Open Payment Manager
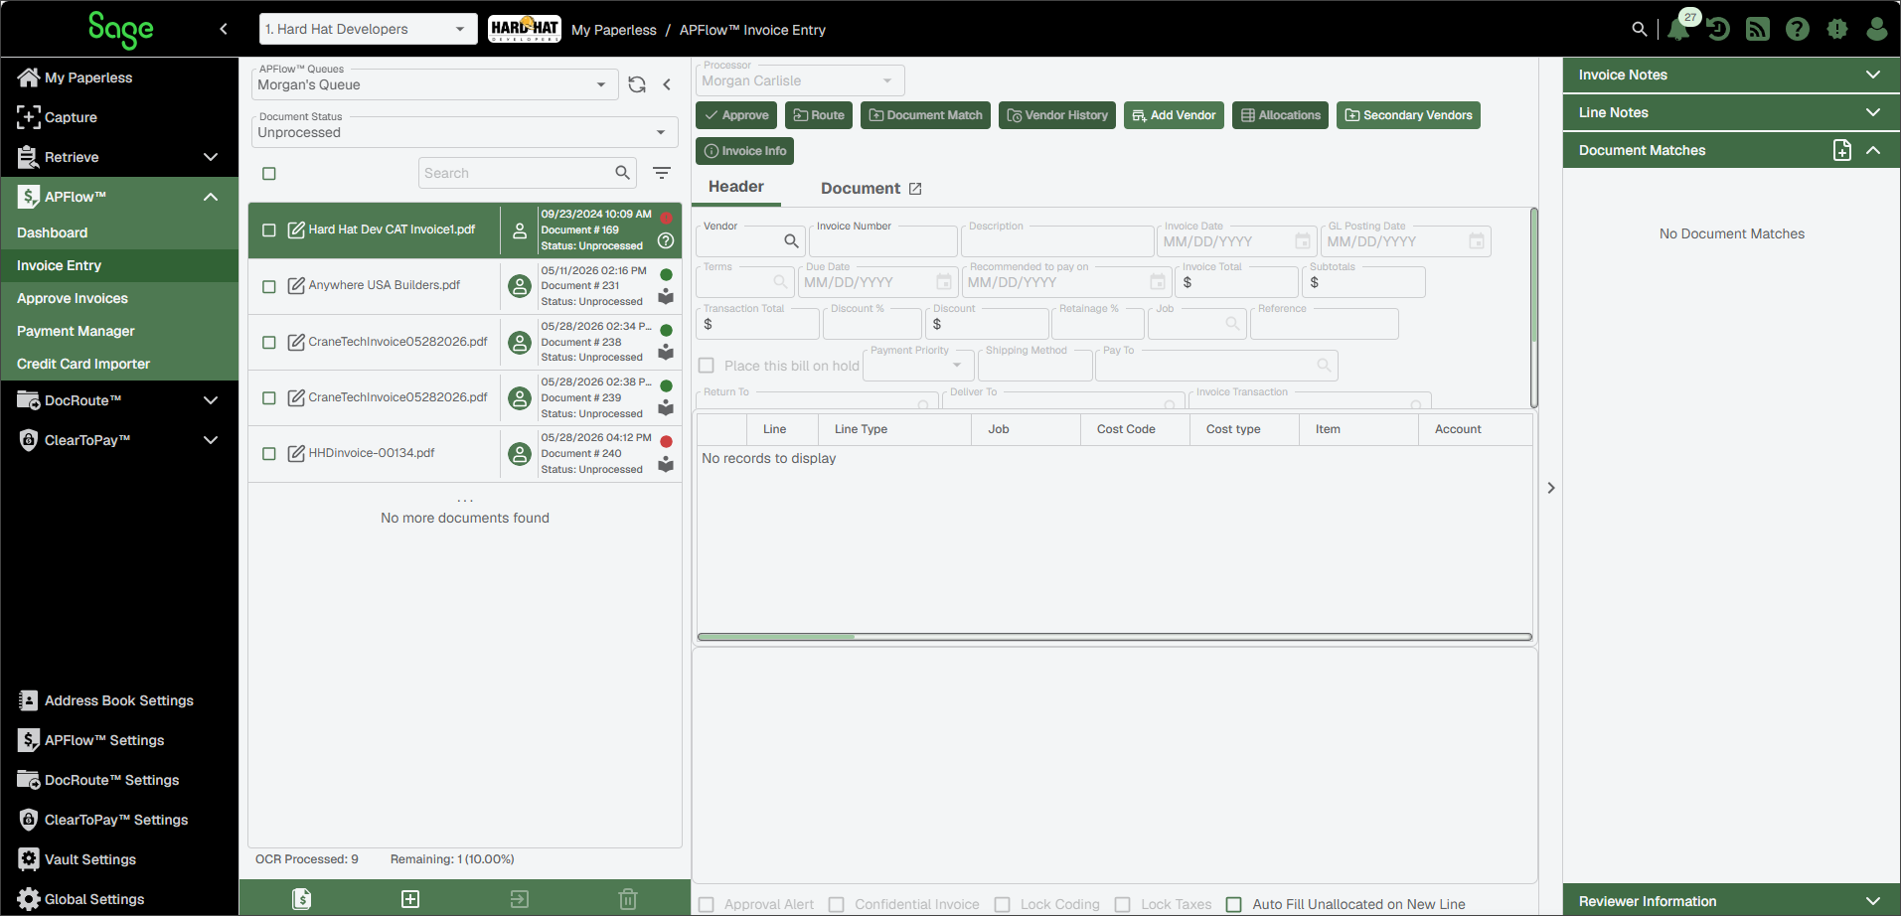The image size is (1901, 916). pyautogui.click(x=76, y=331)
